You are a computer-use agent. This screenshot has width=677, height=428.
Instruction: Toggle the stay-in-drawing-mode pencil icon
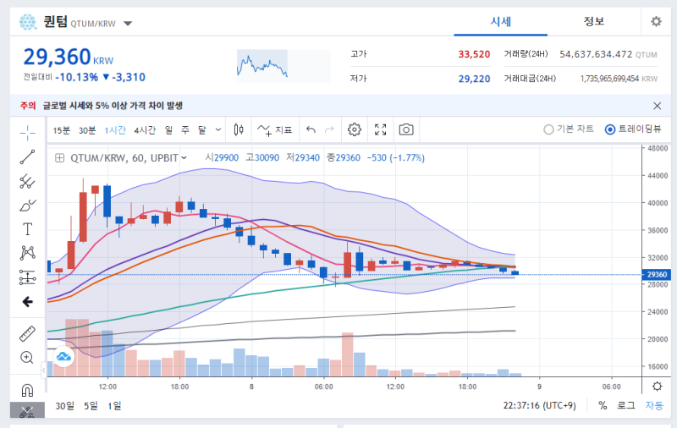pyautogui.click(x=27, y=410)
